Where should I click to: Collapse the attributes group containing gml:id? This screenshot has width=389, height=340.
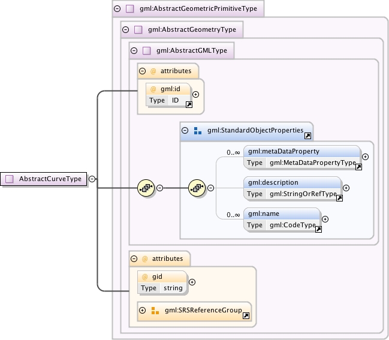coord(142,71)
